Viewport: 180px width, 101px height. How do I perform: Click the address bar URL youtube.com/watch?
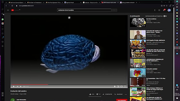point(26,6)
